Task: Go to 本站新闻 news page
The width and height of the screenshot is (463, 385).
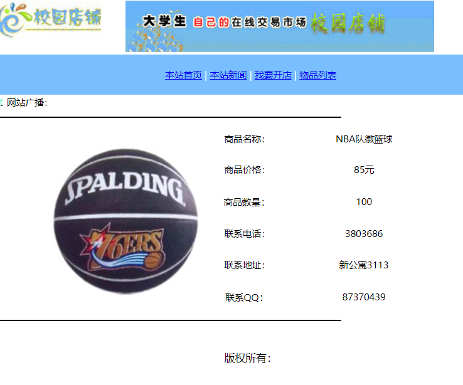Action: click(228, 75)
